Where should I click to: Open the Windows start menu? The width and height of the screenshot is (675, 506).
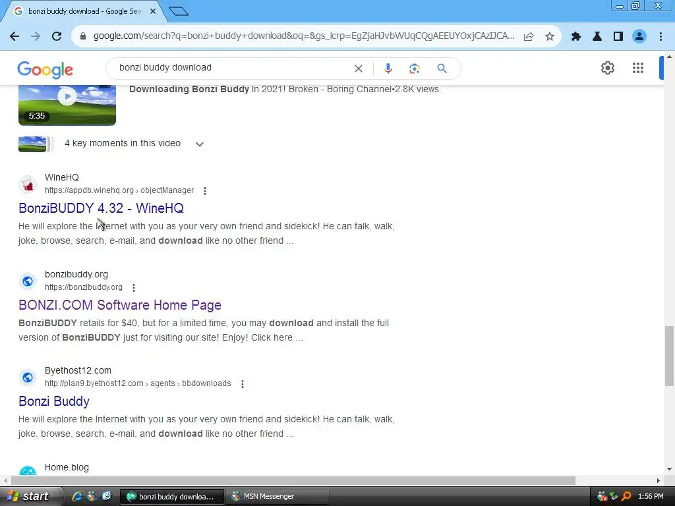click(x=30, y=496)
